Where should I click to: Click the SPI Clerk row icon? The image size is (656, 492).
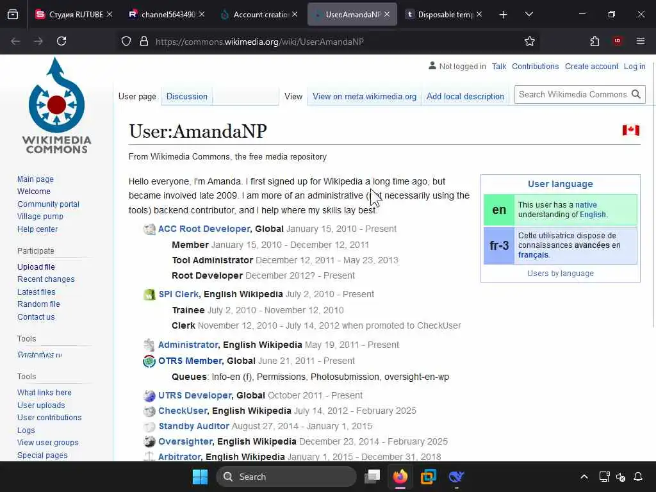click(149, 295)
